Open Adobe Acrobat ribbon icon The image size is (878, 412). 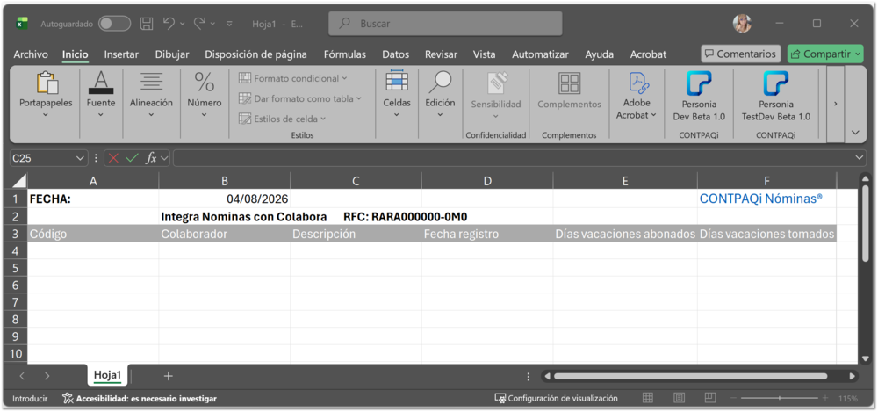click(637, 94)
